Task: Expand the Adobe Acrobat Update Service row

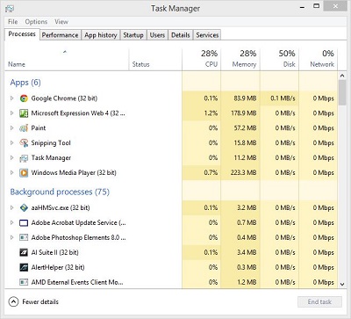Action: 12,222
